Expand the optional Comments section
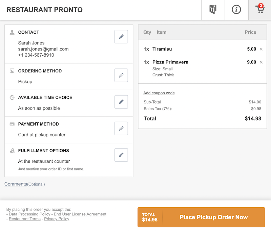271x234 pixels. coord(16,184)
